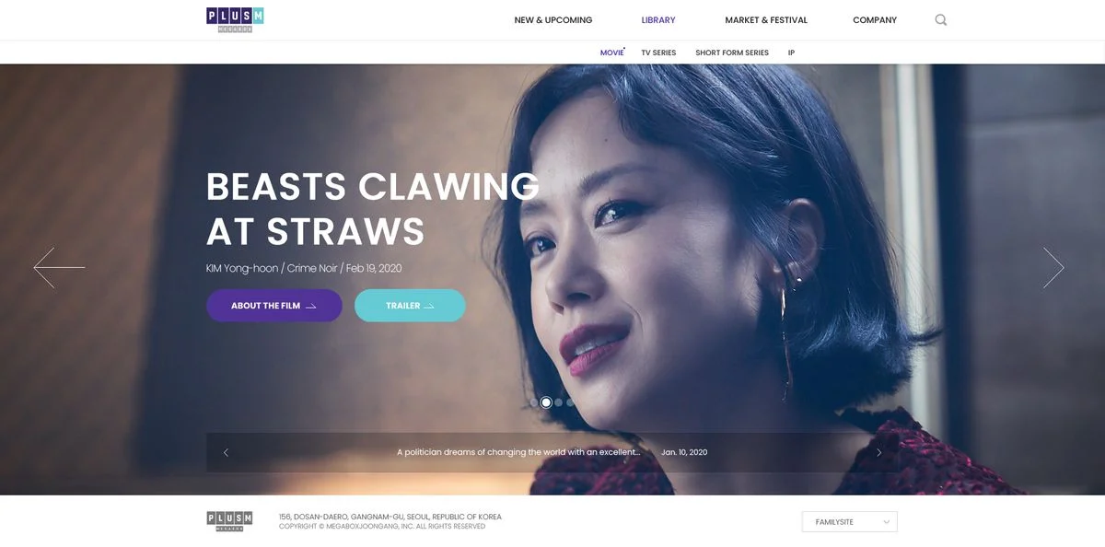Switch to SHORT FORM SERIES tab
The height and width of the screenshot is (547, 1105).
click(732, 52)
